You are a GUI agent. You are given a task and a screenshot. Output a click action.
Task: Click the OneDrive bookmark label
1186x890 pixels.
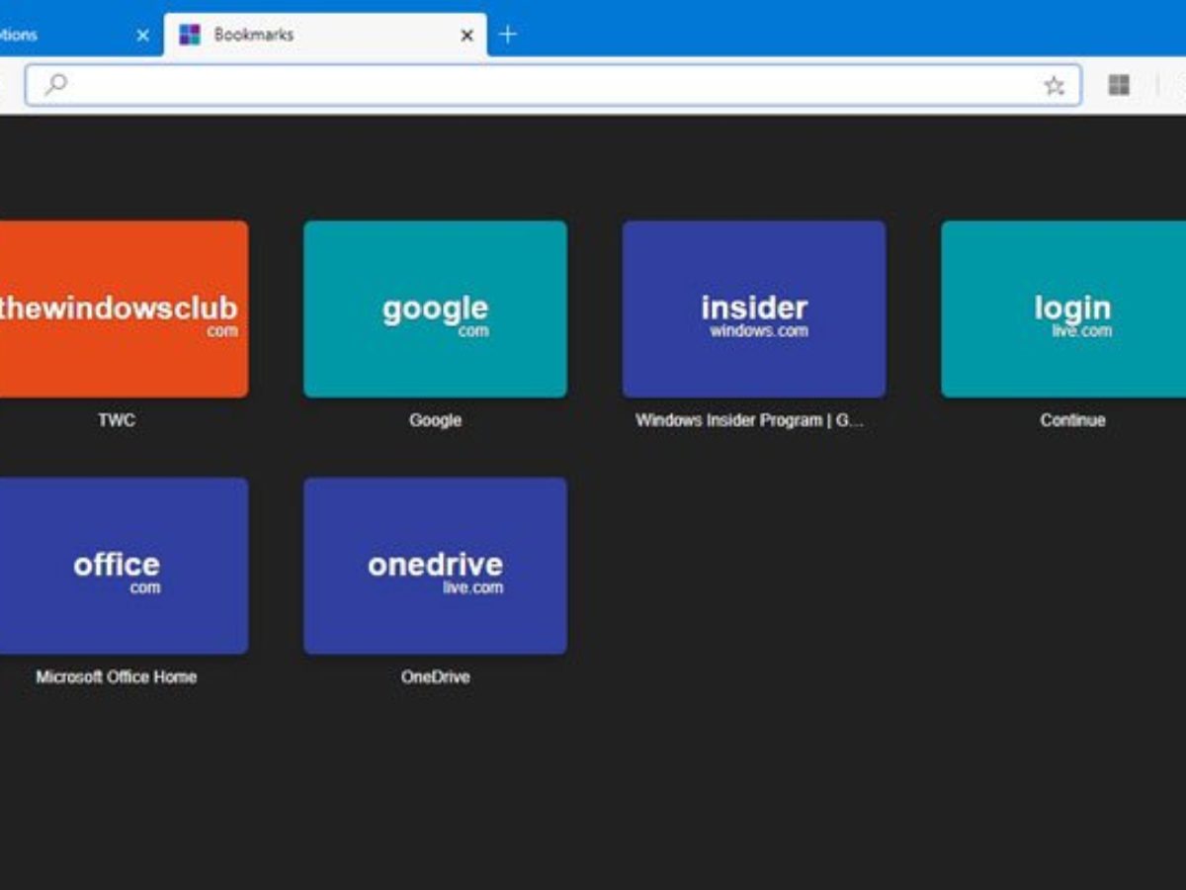(x=435, y=677)
